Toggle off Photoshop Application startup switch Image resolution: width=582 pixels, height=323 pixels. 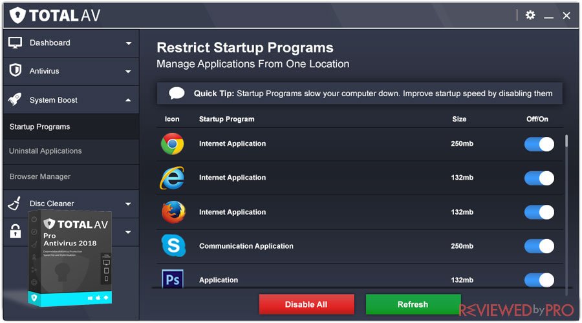point(539,280)
